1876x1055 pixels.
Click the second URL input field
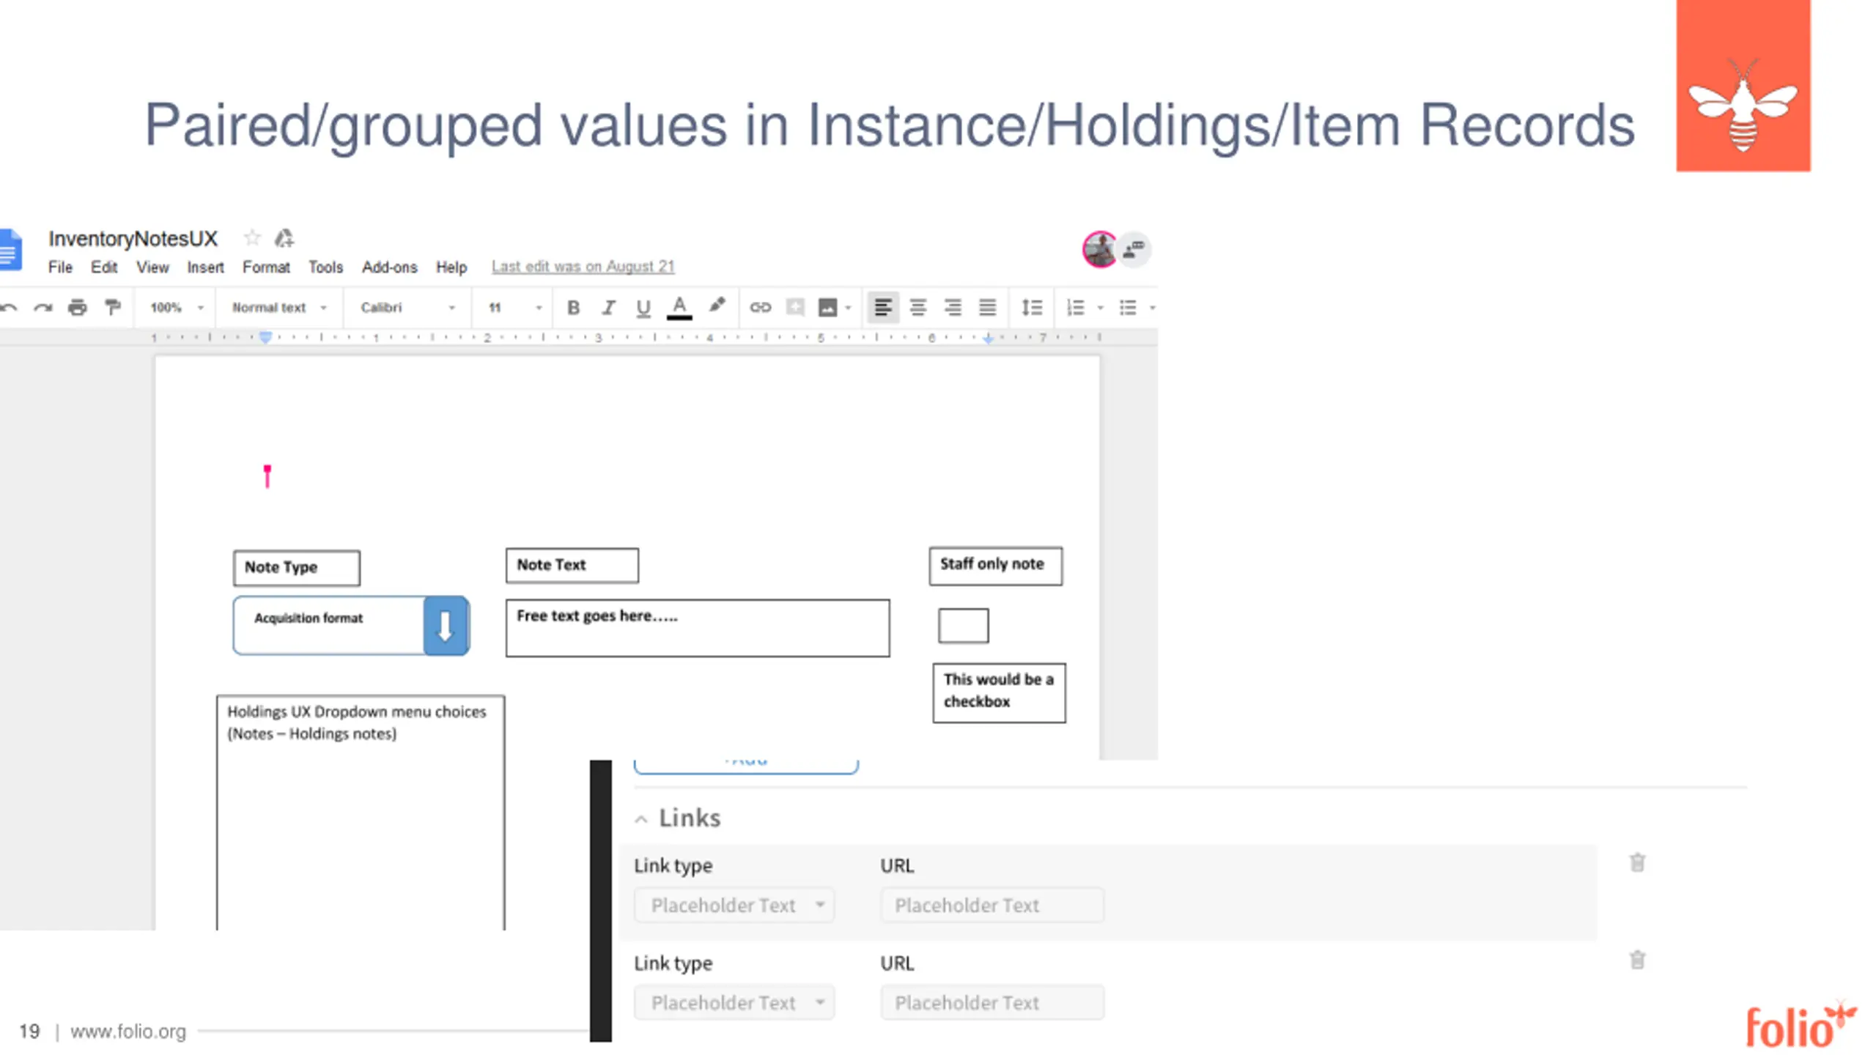(992, 1002)
